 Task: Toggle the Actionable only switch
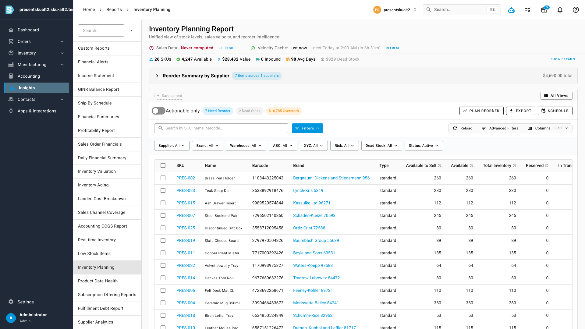click(x=158, y=111)
